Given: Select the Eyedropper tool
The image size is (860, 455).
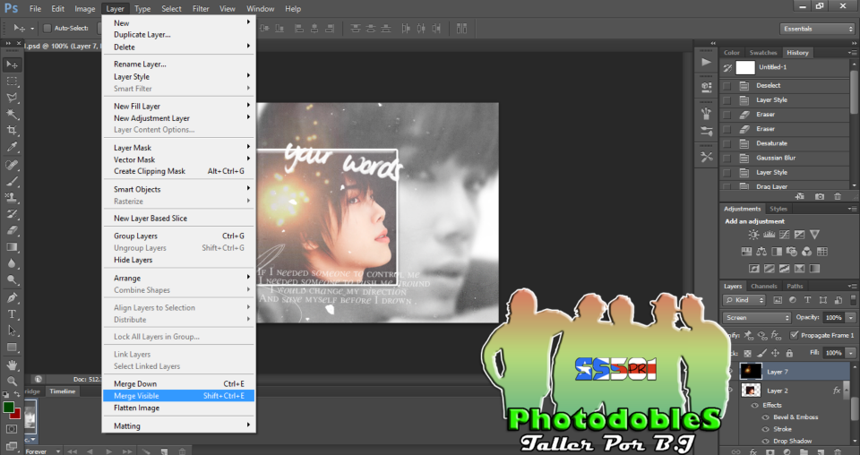Looking at the screenshot, I should 12,147.
